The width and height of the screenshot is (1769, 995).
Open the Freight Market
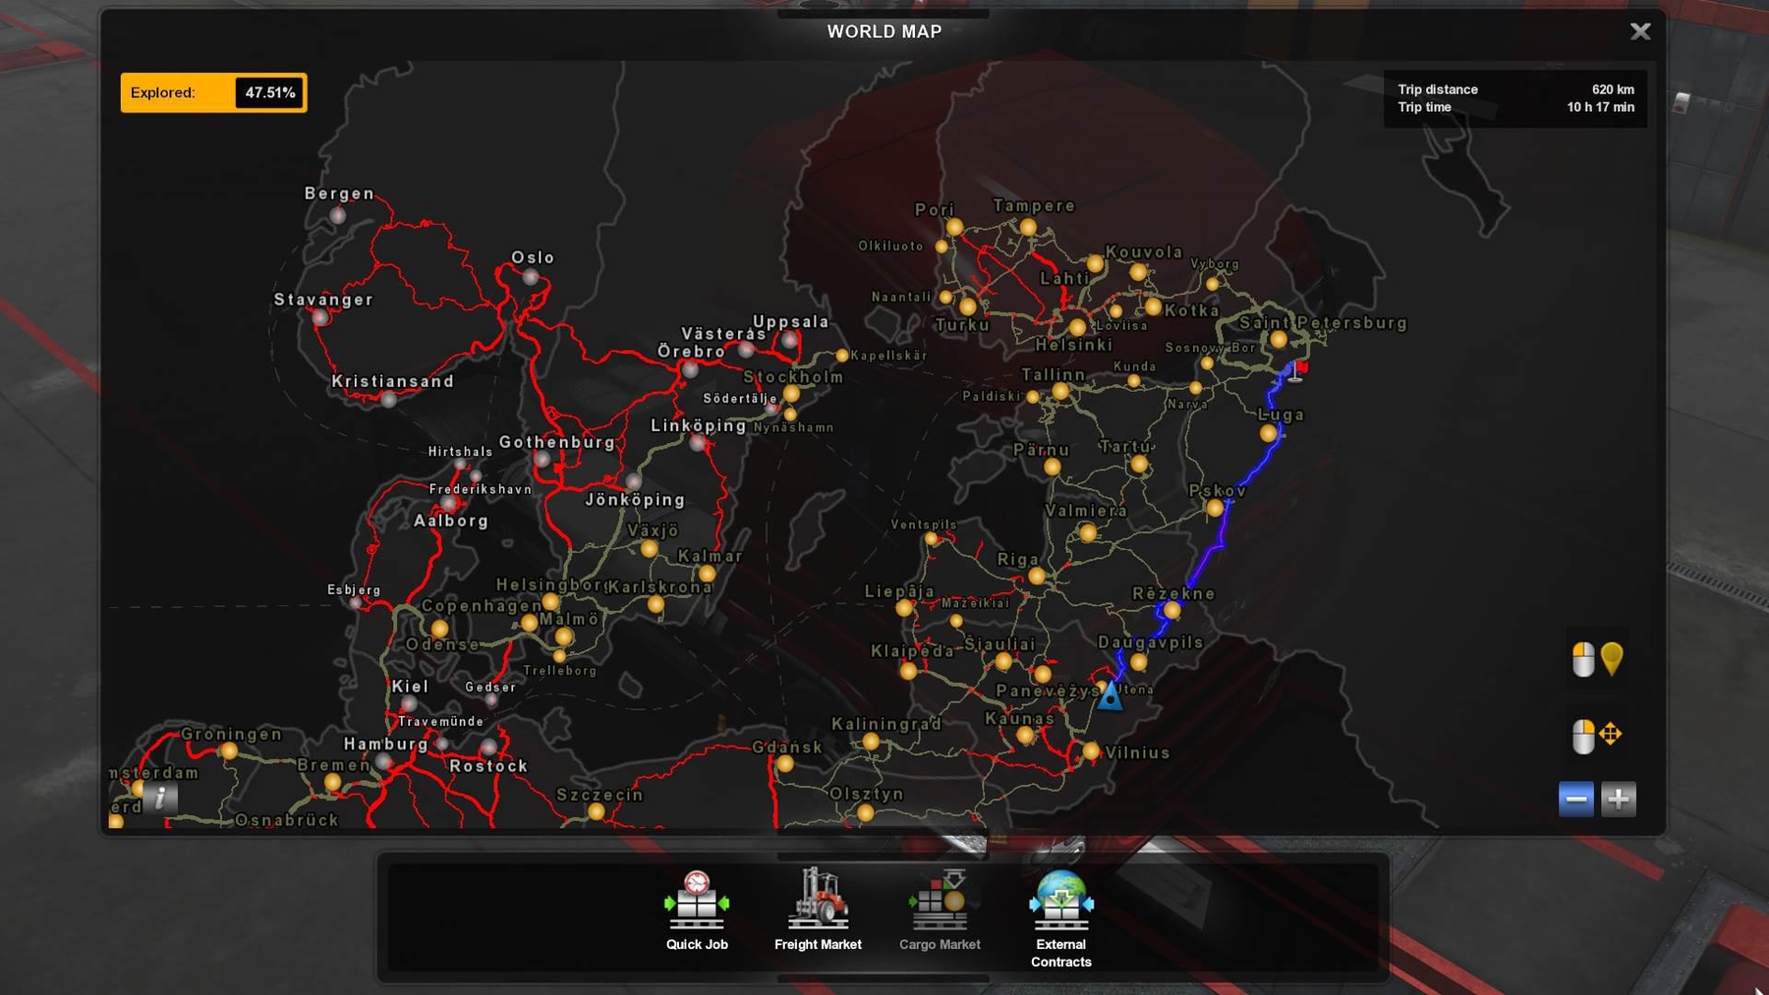(x=818, y=911)
